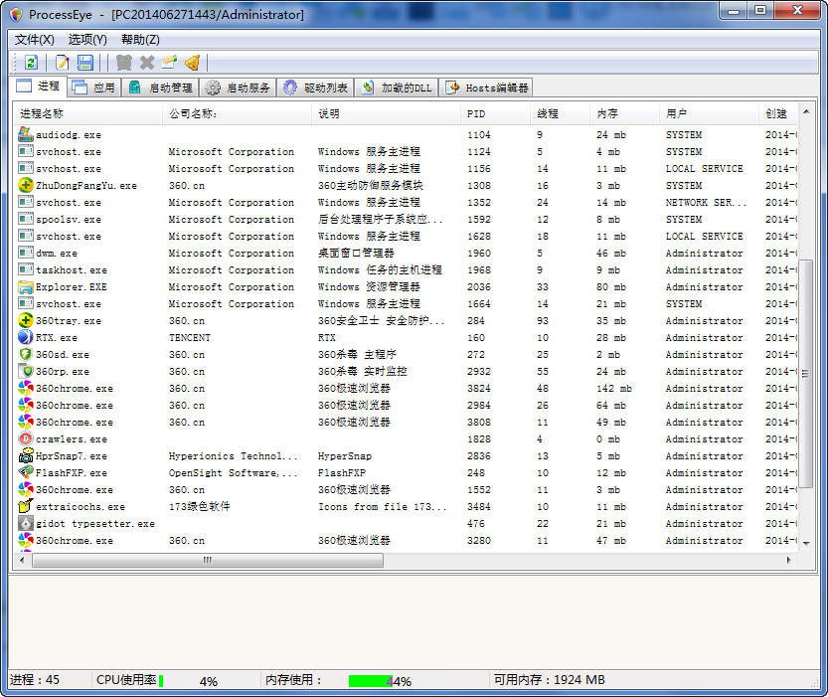Image resolution: width=828 pixels, height=697 pixels.
Task: Sort by 公司名称 column header
Action: [x=238, y=113]
